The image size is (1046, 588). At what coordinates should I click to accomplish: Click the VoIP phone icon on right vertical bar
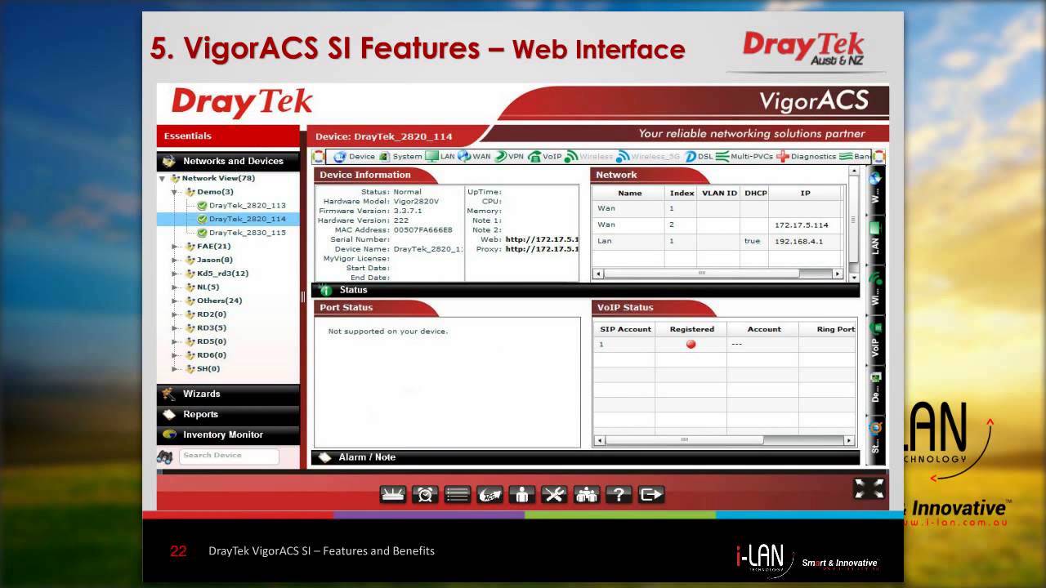(x=875, y=328)
